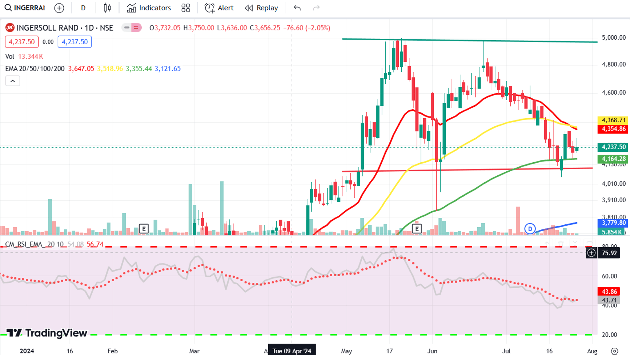630x355 pixels.
Task: Click the Feb label on the time axis
Action: coord(113,351)
